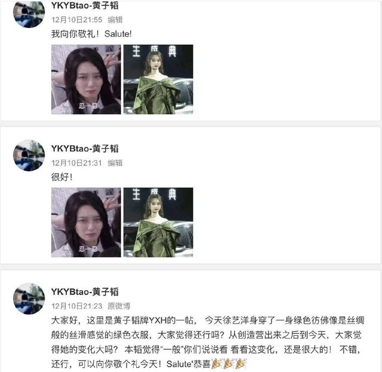The height and width of the screenshot is (372, 382).
Task: Open timestamp 12月10日21:23
Action: [x=77, y=306]
